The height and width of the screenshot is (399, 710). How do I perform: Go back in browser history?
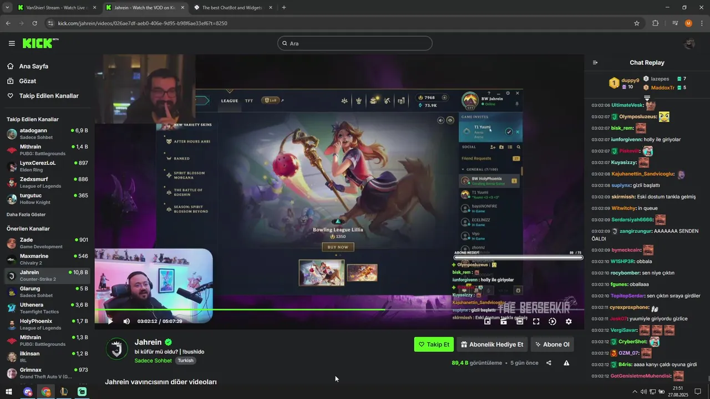(8, 23)
